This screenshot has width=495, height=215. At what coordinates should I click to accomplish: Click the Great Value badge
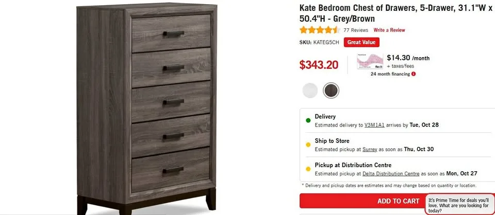pos(361,42)
